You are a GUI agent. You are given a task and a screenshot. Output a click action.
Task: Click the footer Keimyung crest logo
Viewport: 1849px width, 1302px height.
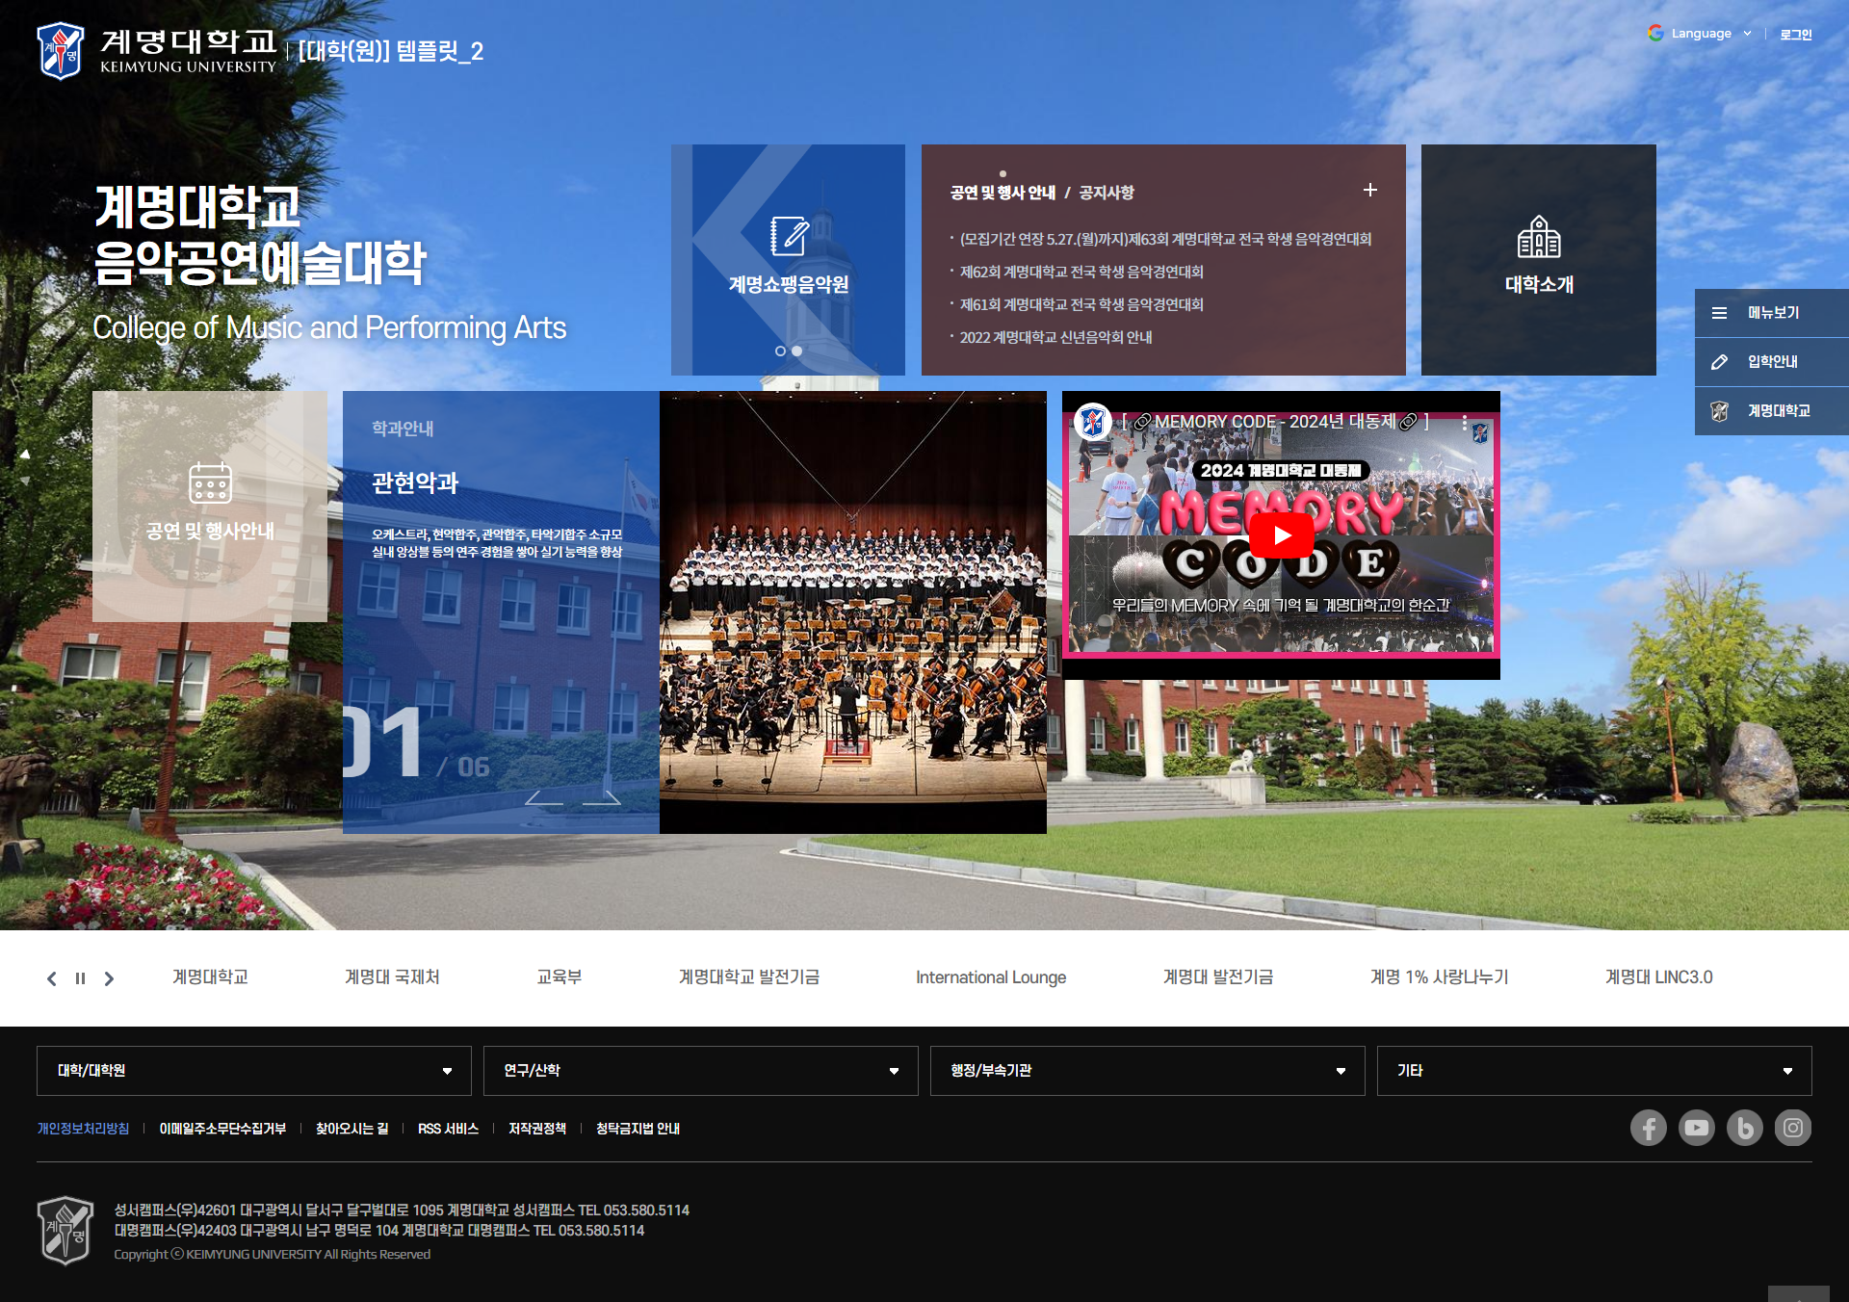coord(65,1230)
